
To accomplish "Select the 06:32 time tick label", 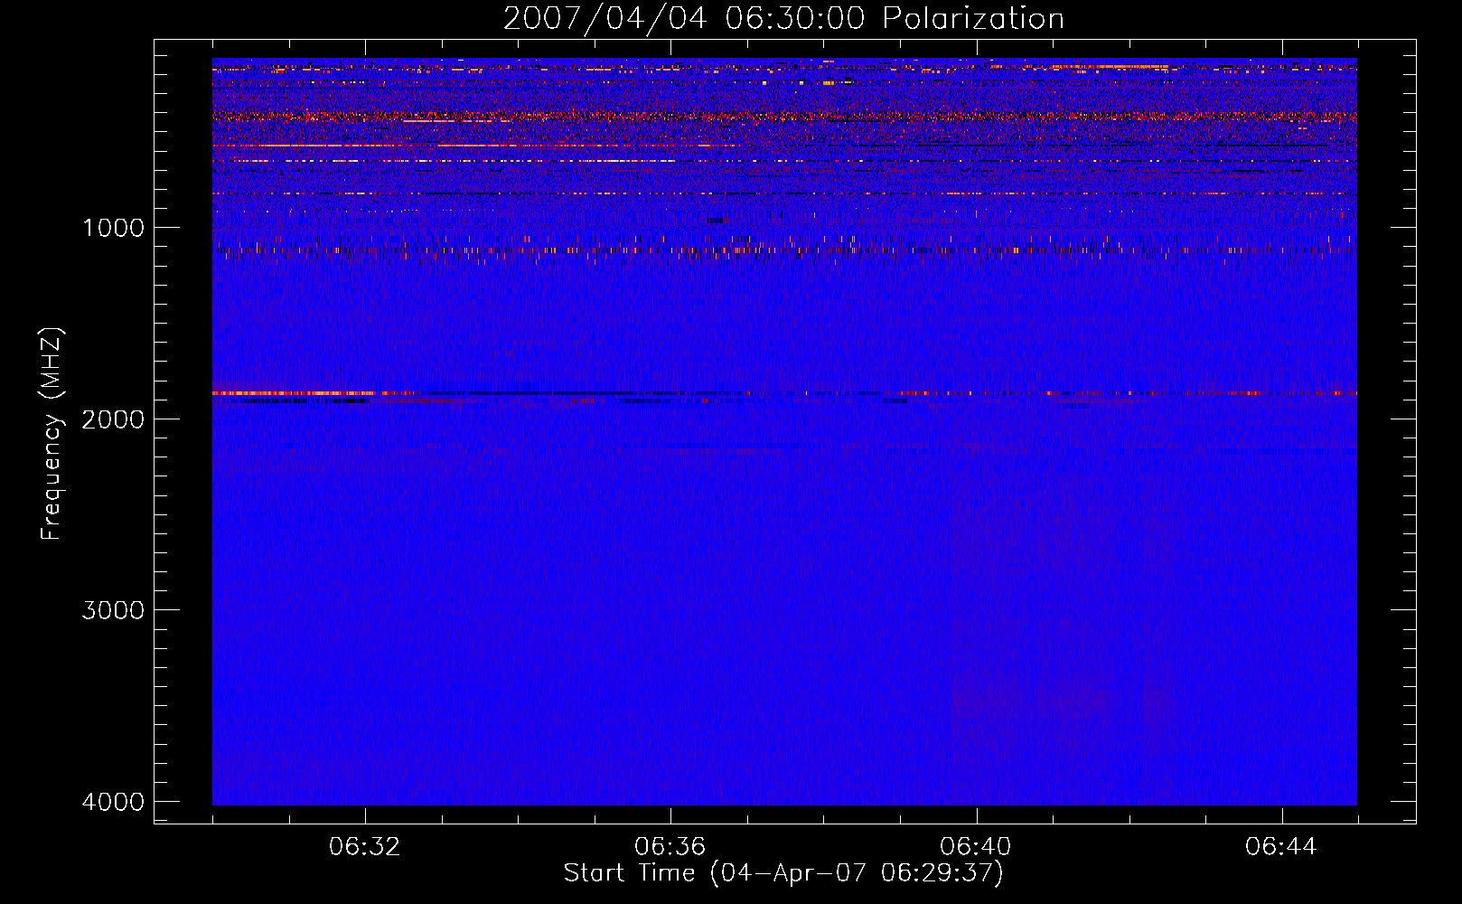I will click(365, 847).
